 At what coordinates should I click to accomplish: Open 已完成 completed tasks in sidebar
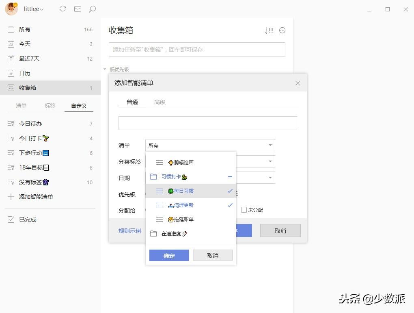(25, 219)
